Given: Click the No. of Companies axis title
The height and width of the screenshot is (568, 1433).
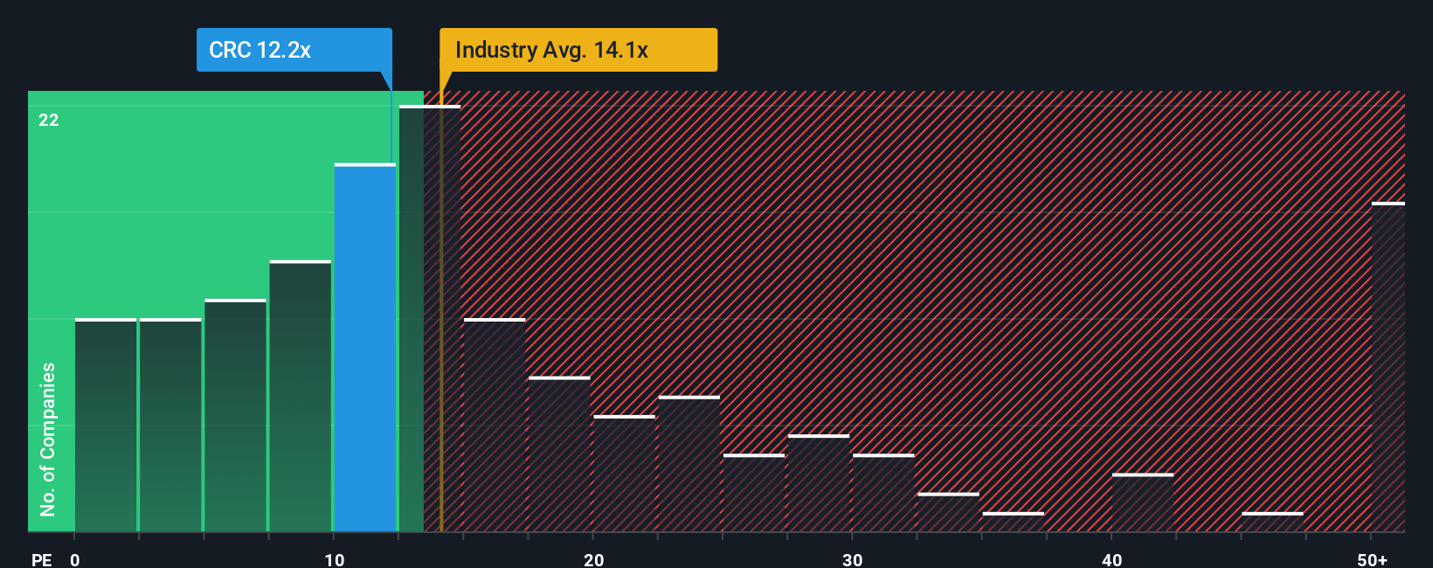Looking at the screenshot, I should 48,439.
